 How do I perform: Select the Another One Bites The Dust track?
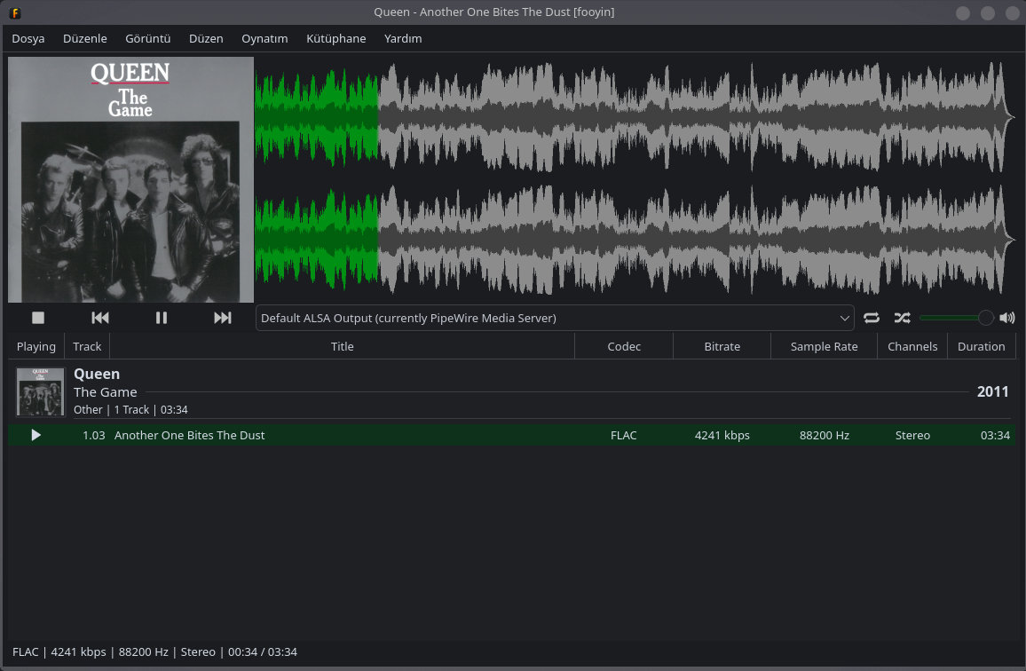(x=512, y=435)
